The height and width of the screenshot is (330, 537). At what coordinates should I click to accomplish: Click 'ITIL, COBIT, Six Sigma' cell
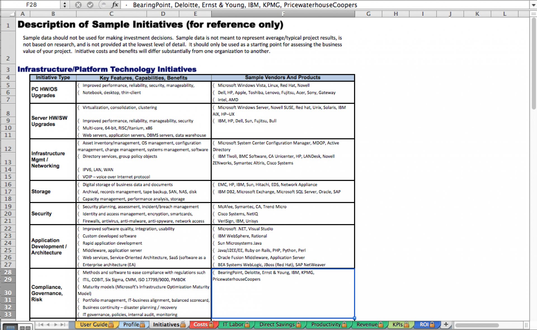coord(143,279)
